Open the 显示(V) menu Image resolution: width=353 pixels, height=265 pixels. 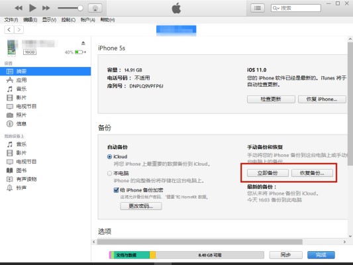click(x=49, y=20)
